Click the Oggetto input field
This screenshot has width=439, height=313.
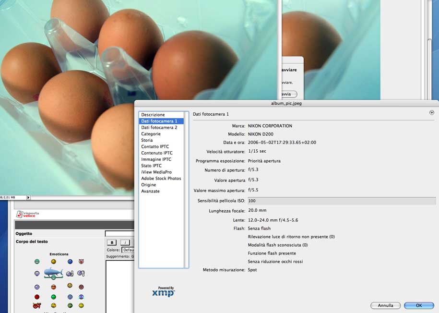click(119, 234)
